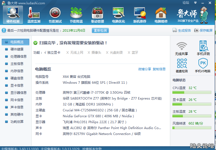Click the 生成报告 generate report link
Viewport: 216px width, 150px height.
tap(182, 31)
